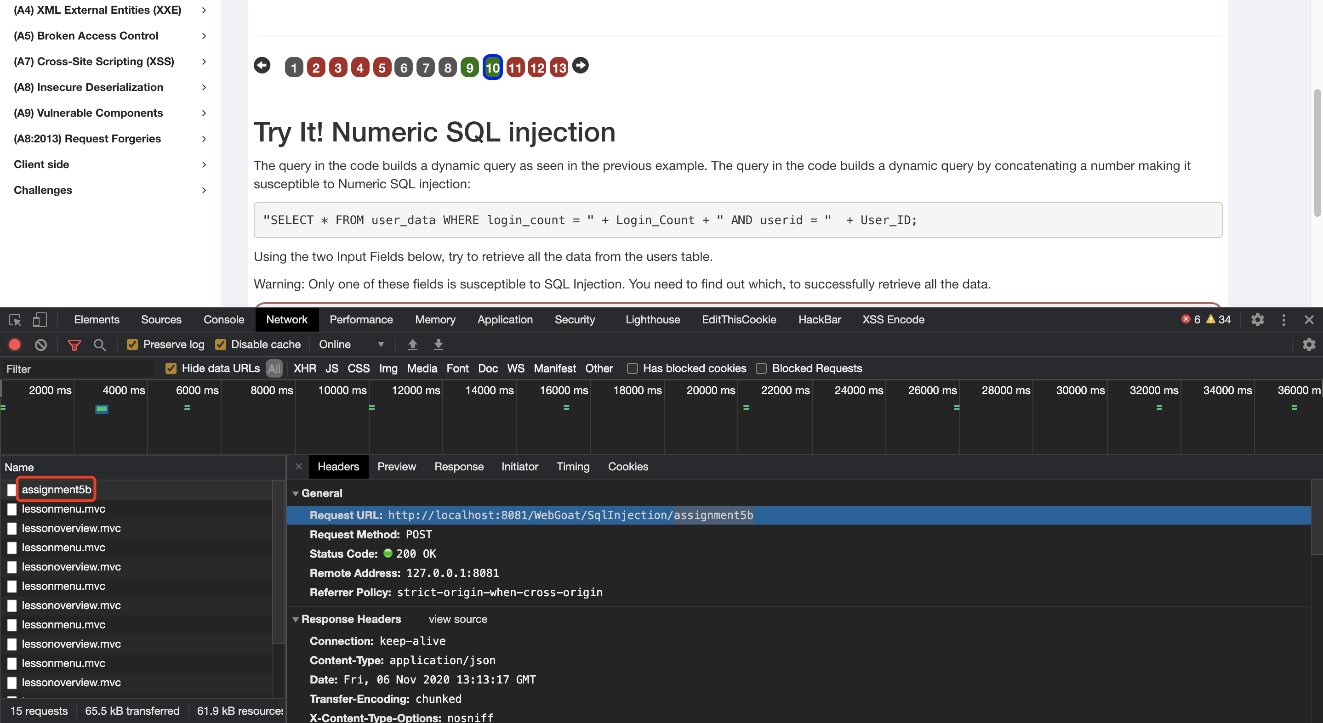Click the import HAR upload arrow icon
Screen dimensions: 1323x723
tap(412, 345)
